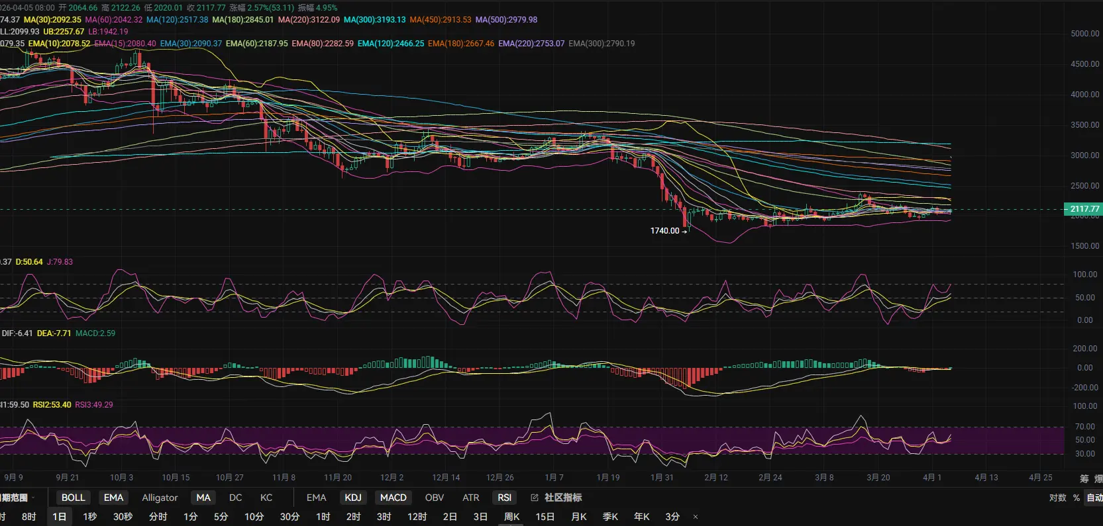Choose the 30分 timeframe
This screenshot has height=526, width=1103.
tap(289, 517)
